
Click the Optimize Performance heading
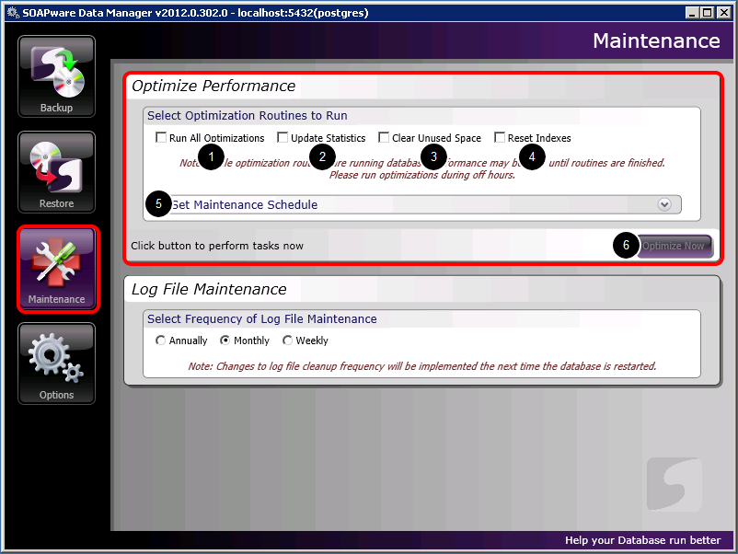click(x=213, y=87)
